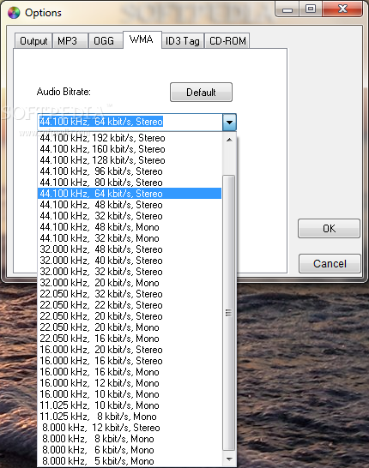Choose 22.050 kHz, 32 kbit/s, Stereo
This screenshot has height=468, width=369.
130,294
